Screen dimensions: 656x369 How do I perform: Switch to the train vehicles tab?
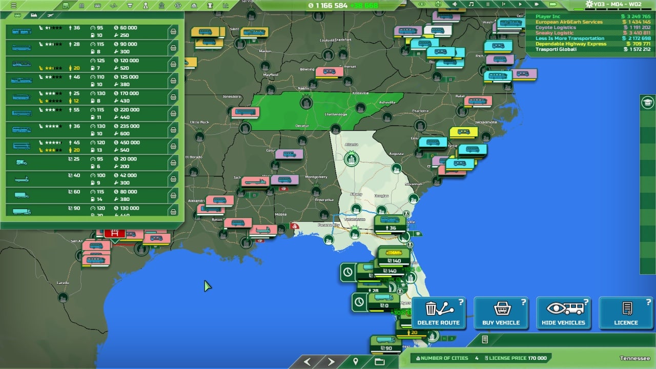coord(34,16)
